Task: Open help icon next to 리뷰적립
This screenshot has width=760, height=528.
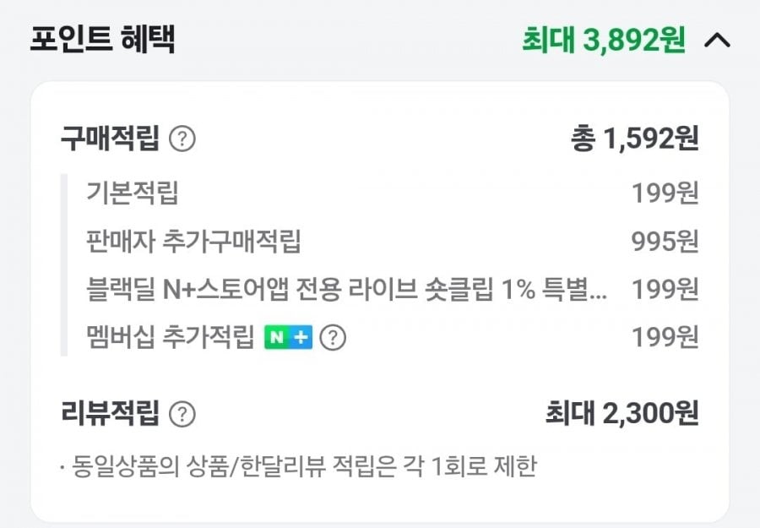Action: click(x=182, y=414)
